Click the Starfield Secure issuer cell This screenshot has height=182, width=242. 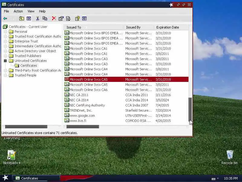tap(139, 110)
